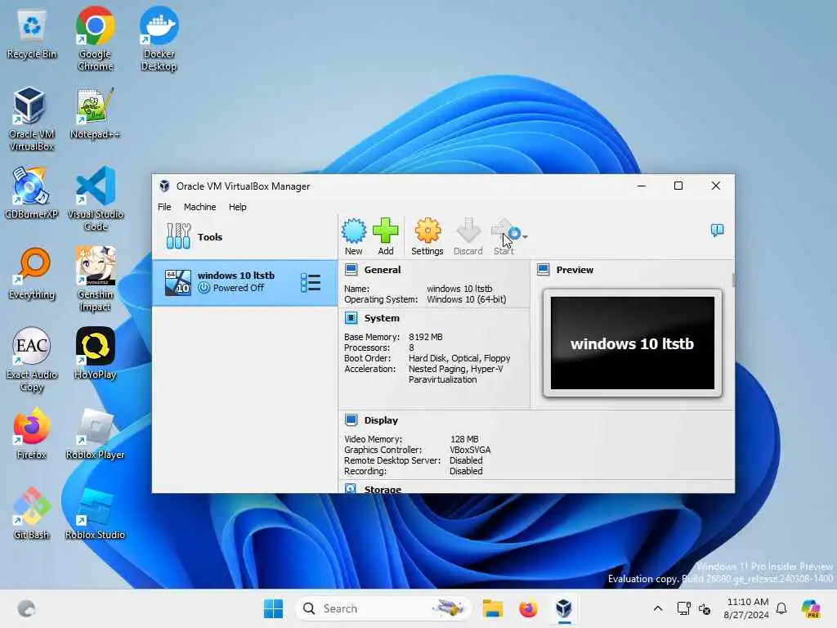
Task: Click the Hard Disk, Optical, Floppy boot order
Action: (x=459, y=358)
